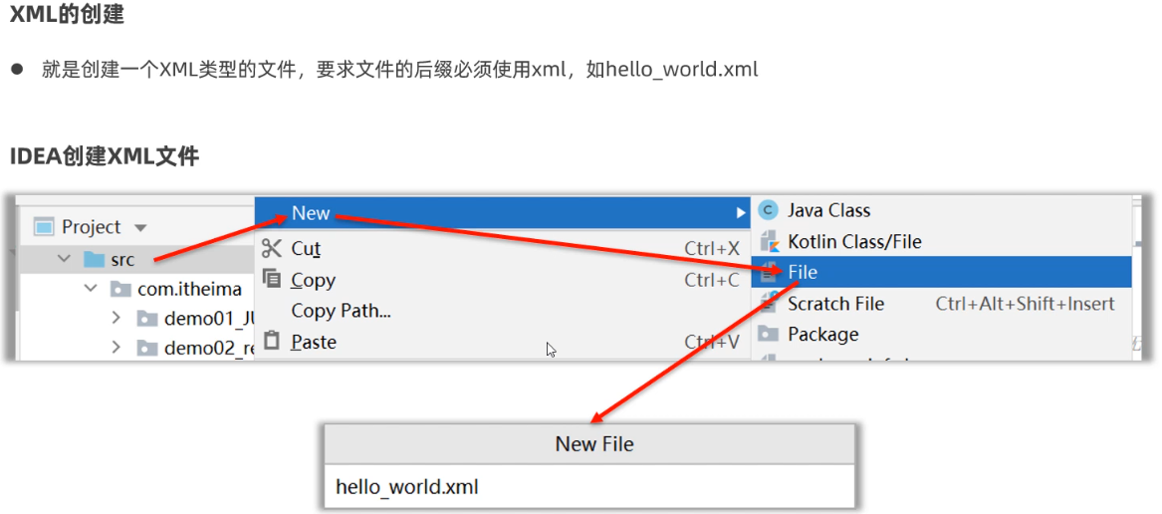Expand the demo02 package chevron

[x=116, y=347]
